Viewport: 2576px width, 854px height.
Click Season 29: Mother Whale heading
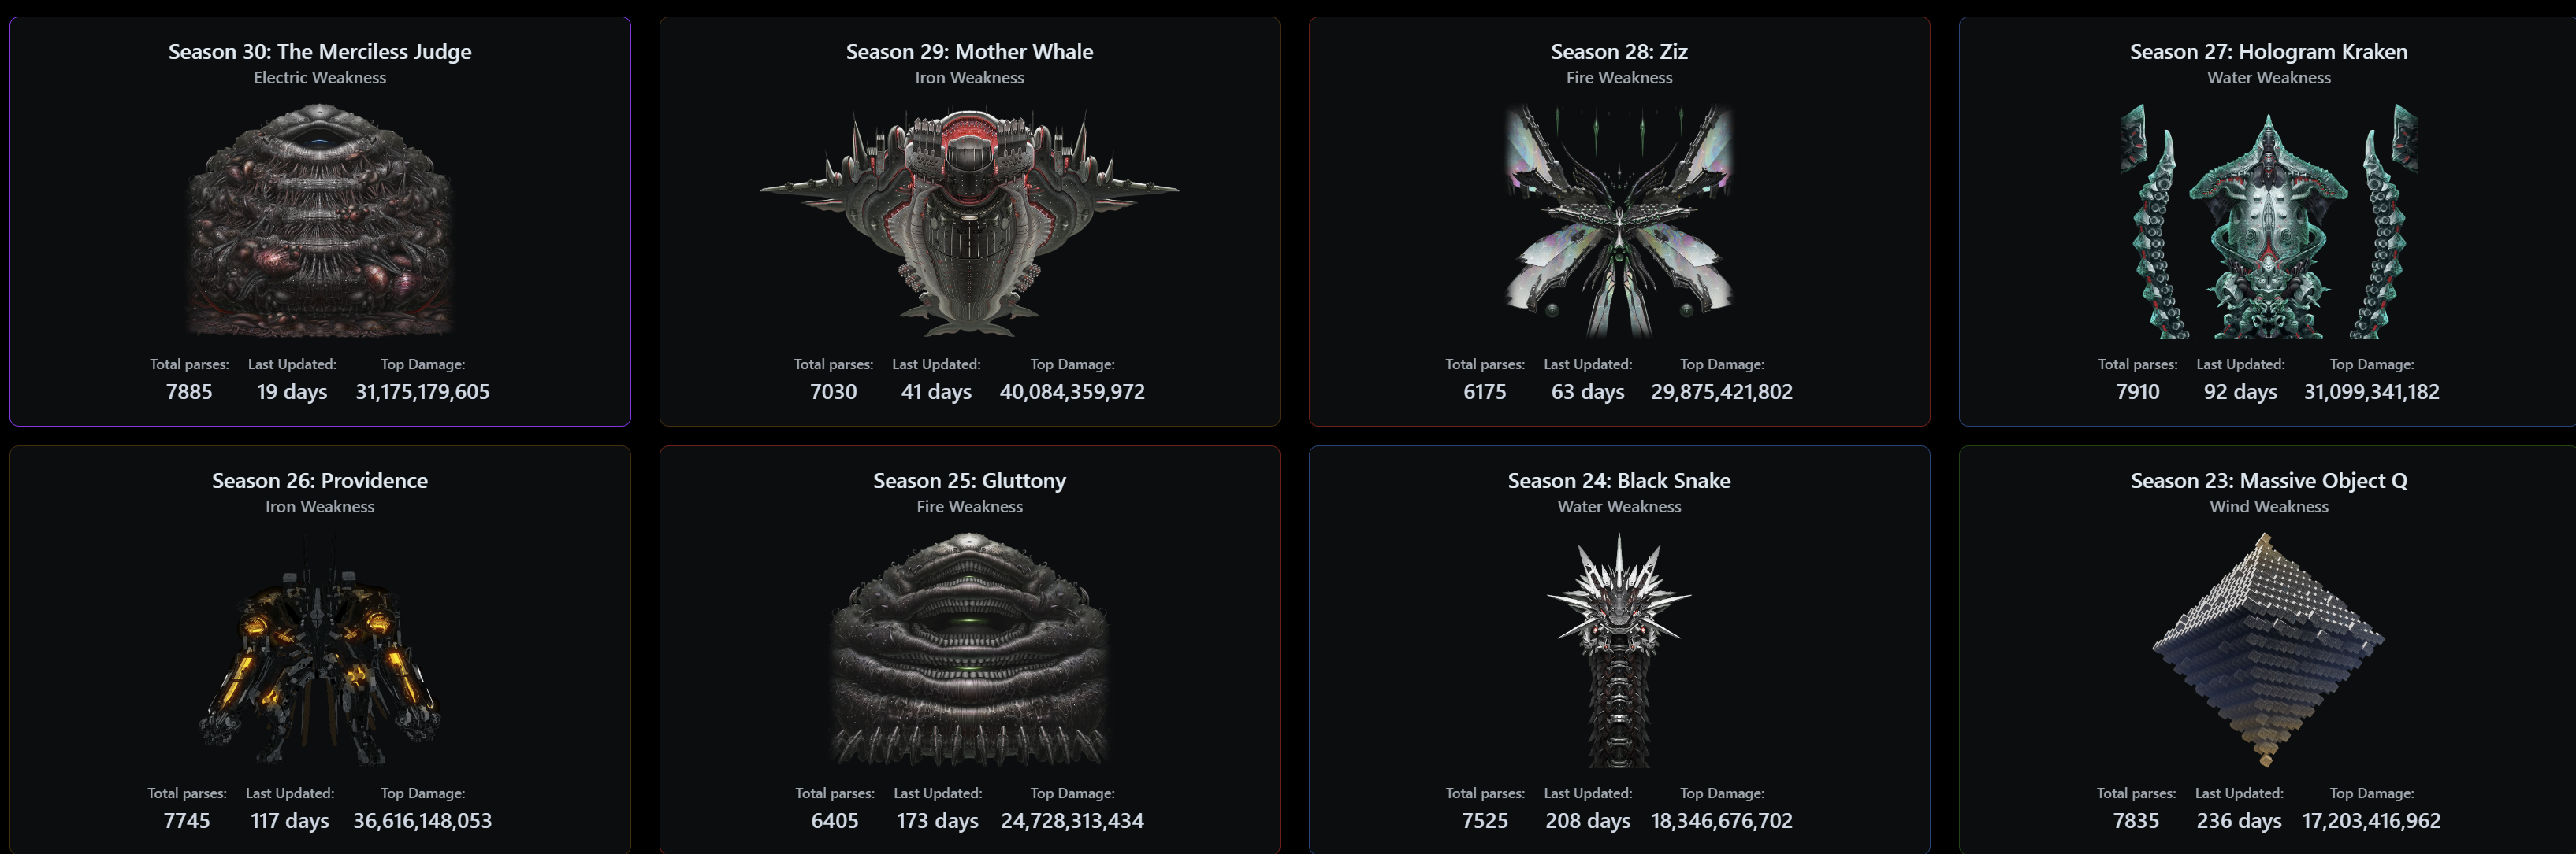click(x=969, y=52)
